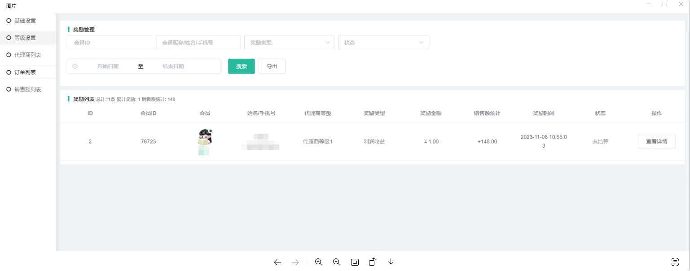The width and height of the screenshot is (690, 271).
Task: Open 销售额列表 in the sidebar menu
Action: pos(27,89)
